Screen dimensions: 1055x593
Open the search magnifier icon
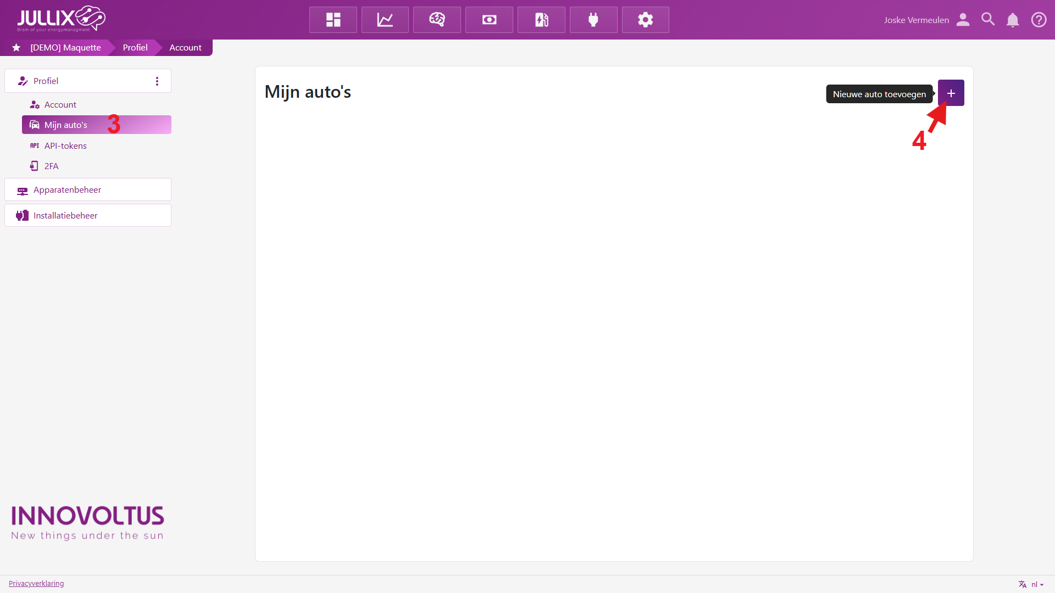tap(988, 20)
